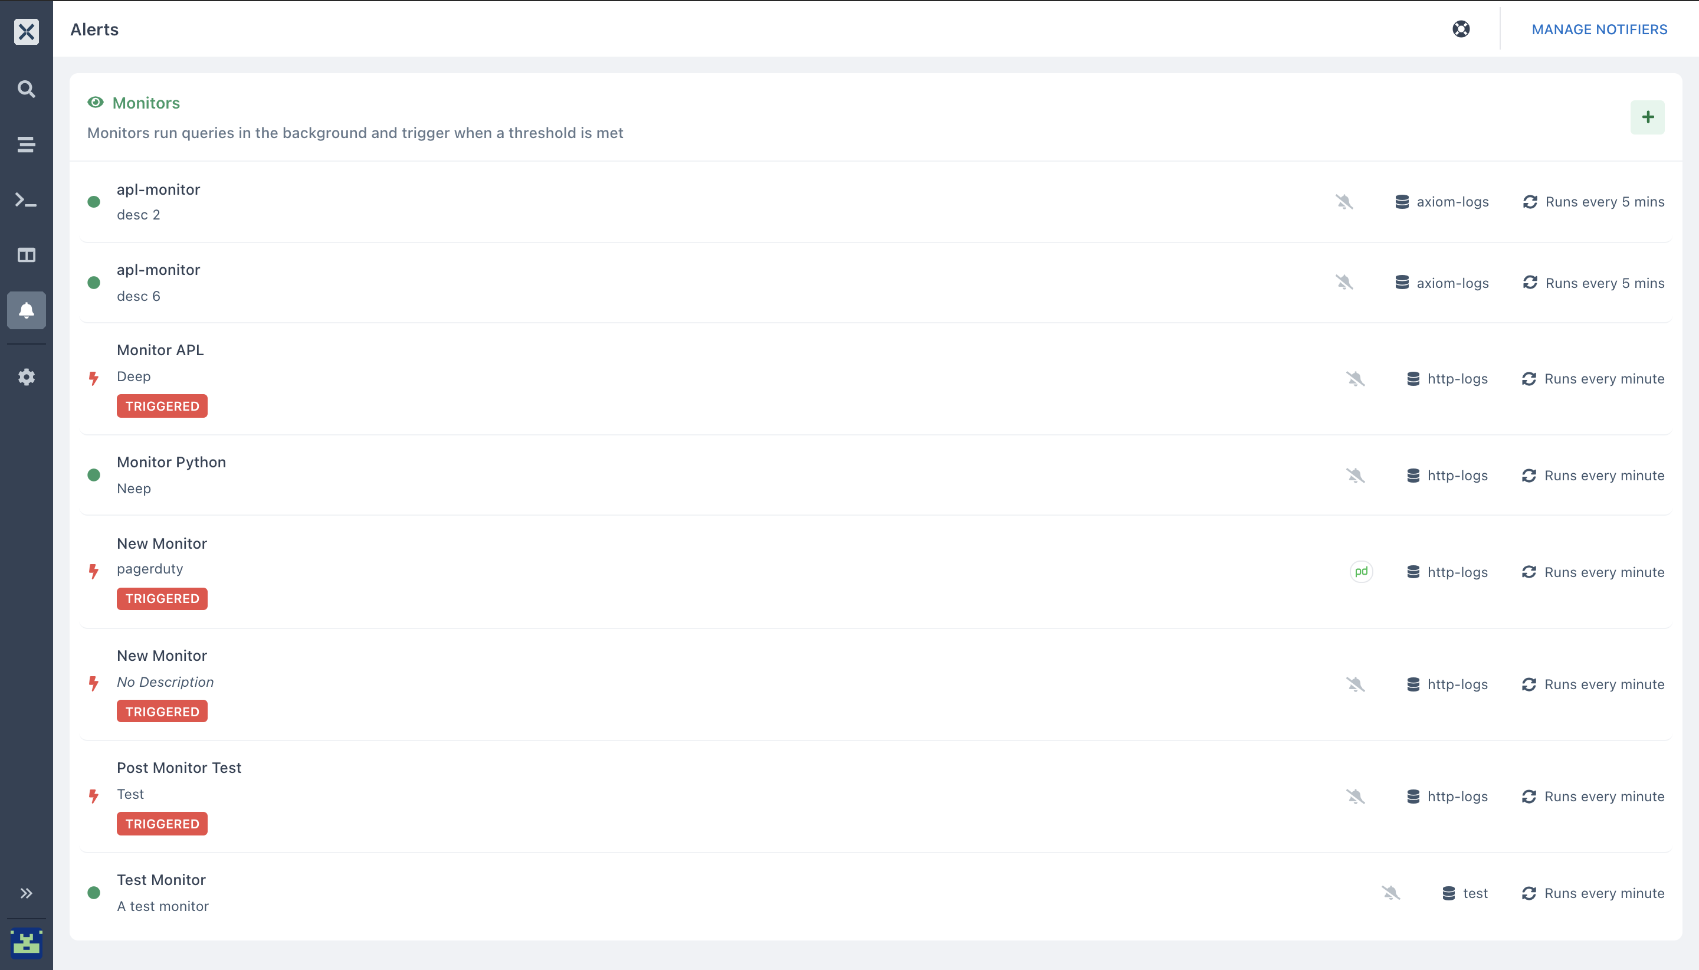Expand the sidebar with double chevron
The width and height of the screenshot is (1699, 970).
click(26, 893)
